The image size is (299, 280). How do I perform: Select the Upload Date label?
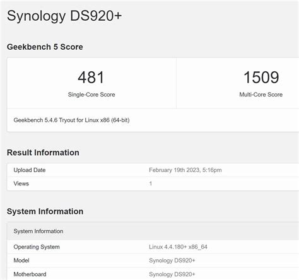30,170
